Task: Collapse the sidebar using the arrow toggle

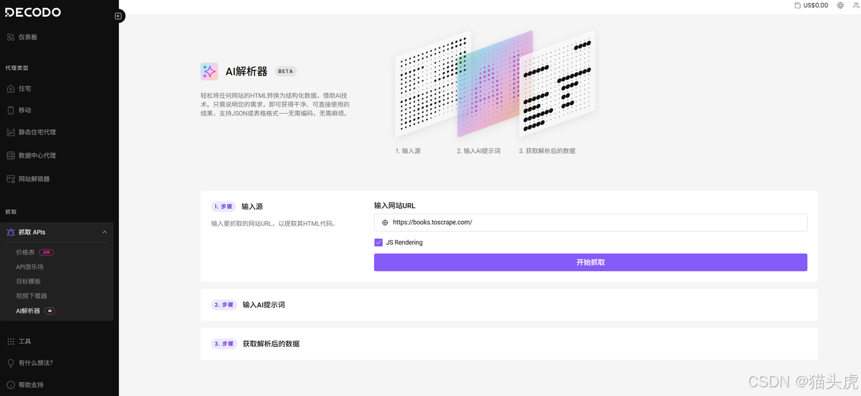Action: pyautogui.click(x=119, y=15)
